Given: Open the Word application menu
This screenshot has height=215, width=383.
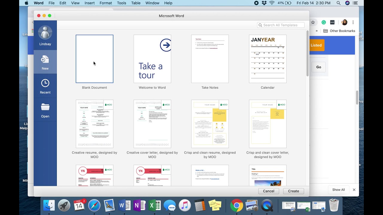Looking at the screenshot, I should tap(39, 3).
